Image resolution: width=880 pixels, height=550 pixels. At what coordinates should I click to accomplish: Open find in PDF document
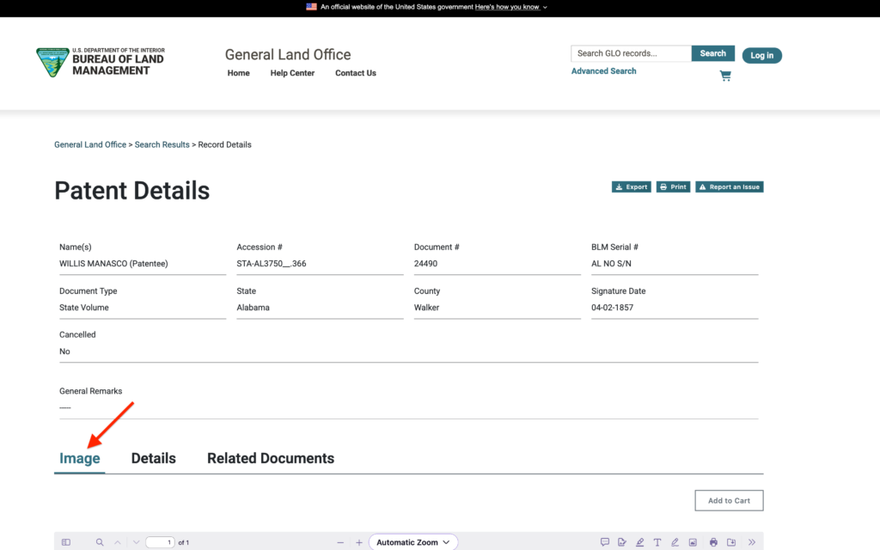tap(100, 542)
